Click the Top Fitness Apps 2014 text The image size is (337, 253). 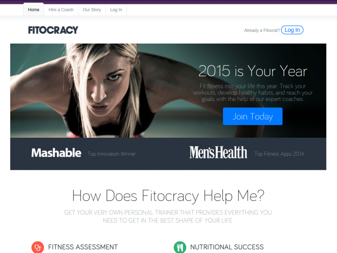(x=279, y=154)
